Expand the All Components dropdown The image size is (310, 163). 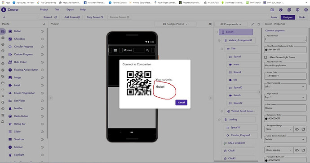click(231, 24)
